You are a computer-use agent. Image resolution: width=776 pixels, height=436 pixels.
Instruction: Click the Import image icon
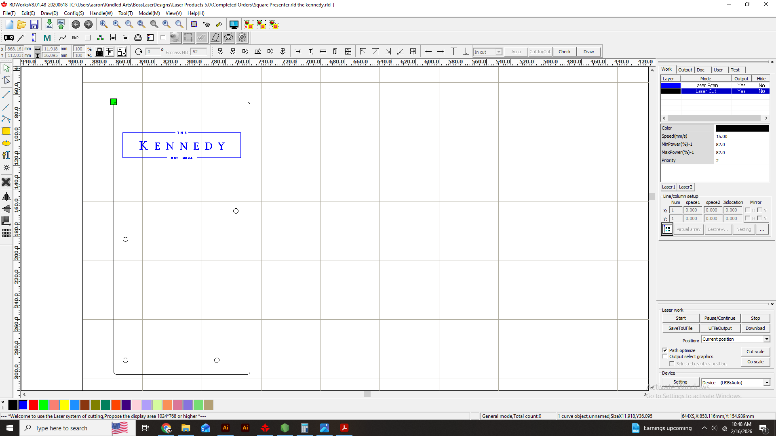(49, 25)
